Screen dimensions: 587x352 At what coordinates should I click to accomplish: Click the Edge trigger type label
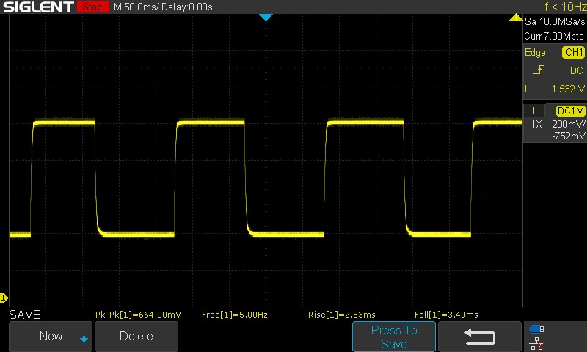point(535,52)
